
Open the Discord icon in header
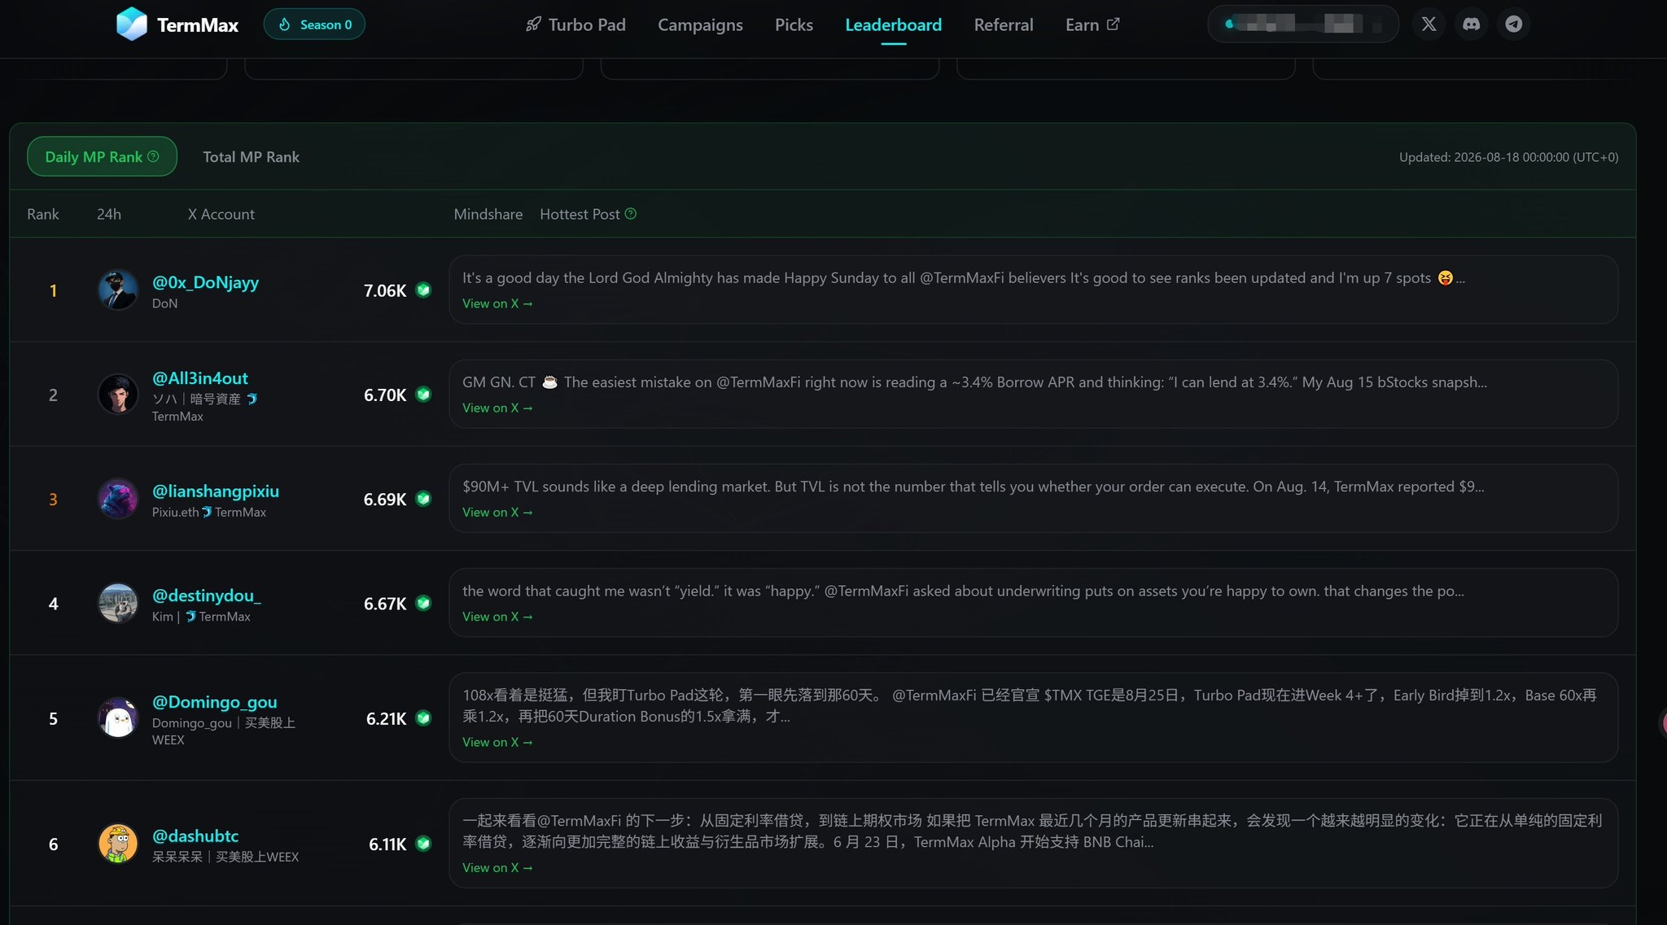coord(1471,24)
